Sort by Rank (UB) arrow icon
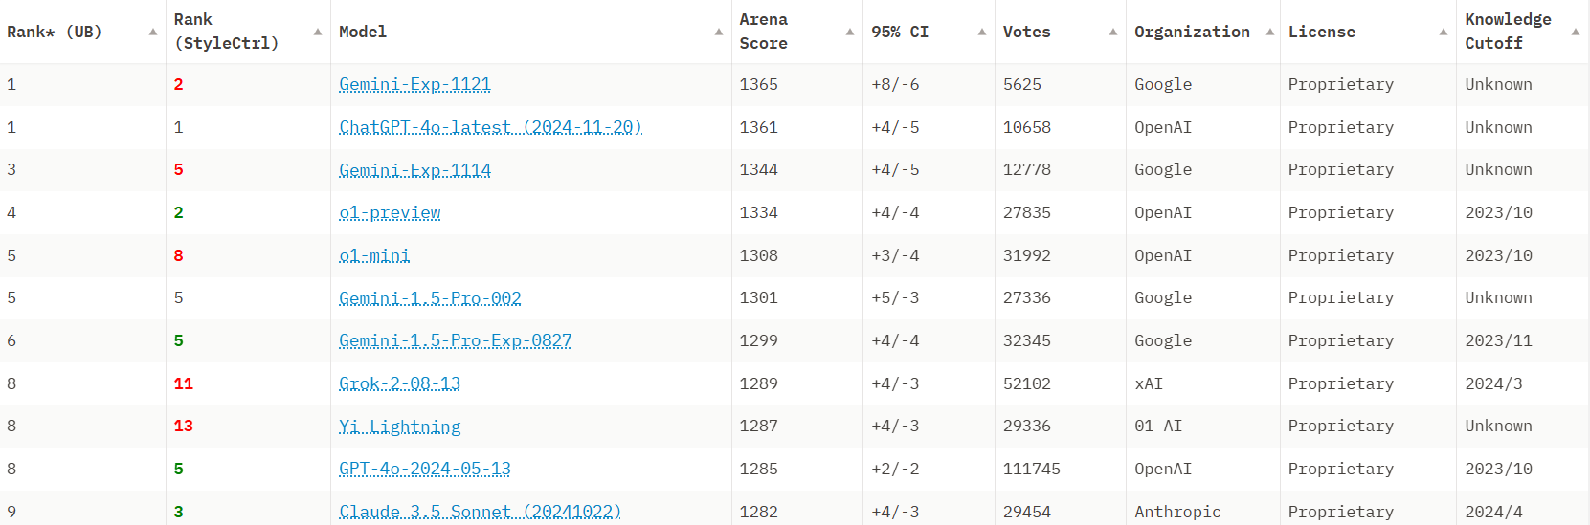Image resolution: width=1590 pixels, height=525 pixels. click(x=153, y=32)
